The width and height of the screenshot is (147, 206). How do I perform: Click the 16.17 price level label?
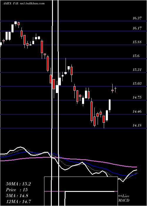(x=137, y=28)
